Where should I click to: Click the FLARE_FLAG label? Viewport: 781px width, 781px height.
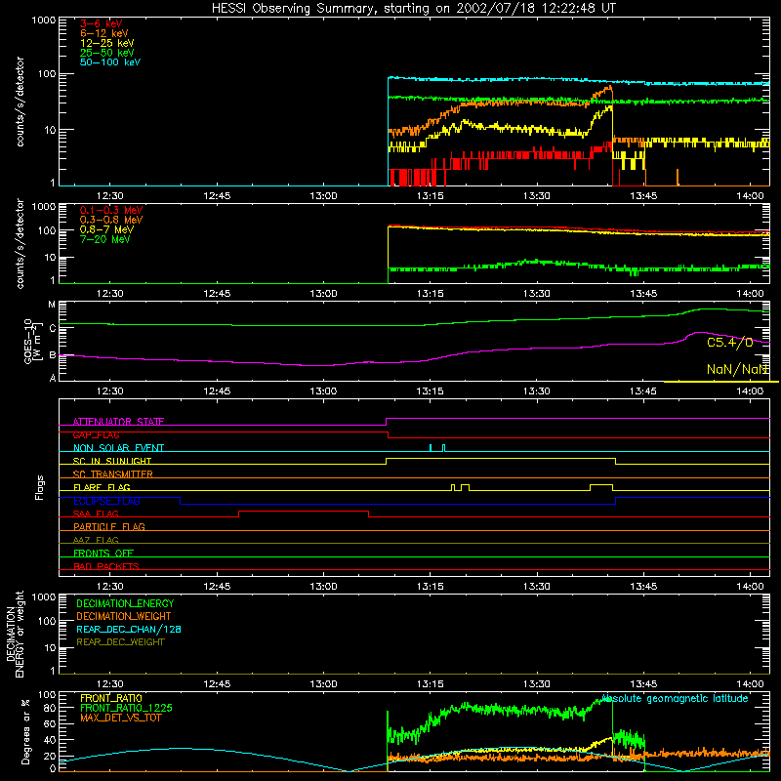click(102, 487)
